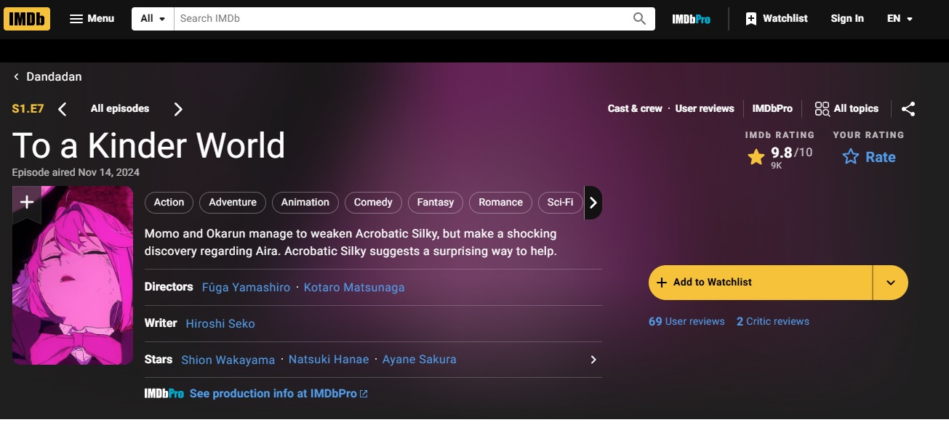Open Watchlist from the top bar
This screenshot has height=425, width=949.
point(776,18)
